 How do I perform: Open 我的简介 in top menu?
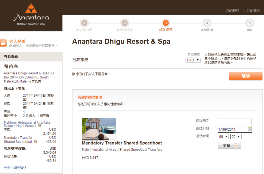coord(253,11)
